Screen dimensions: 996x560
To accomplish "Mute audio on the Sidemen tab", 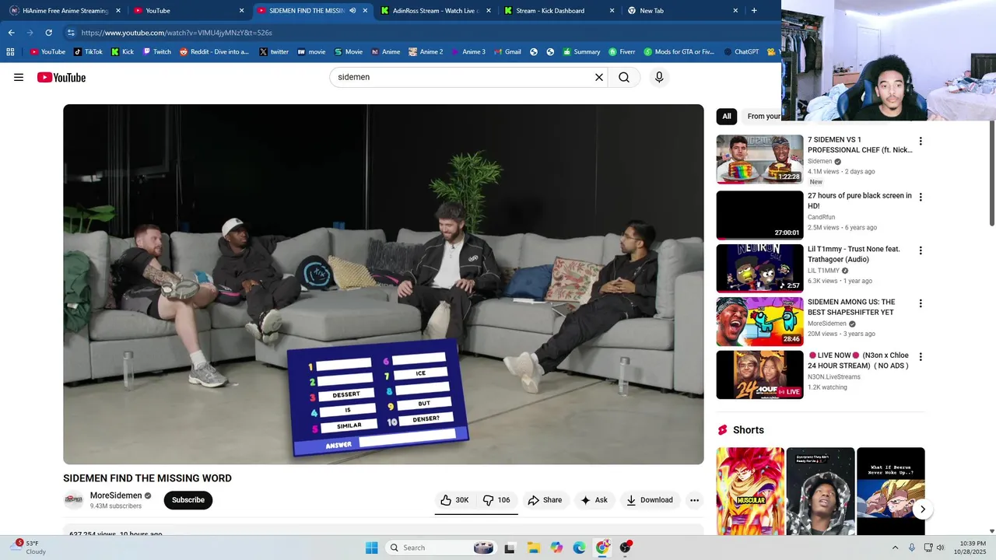I will pyautogui.click(x=352, y=11).
